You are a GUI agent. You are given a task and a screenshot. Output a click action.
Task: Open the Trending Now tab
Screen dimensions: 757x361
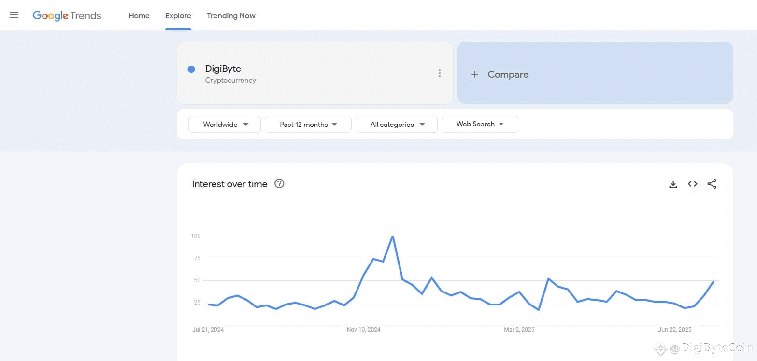[x=231, y=15]
